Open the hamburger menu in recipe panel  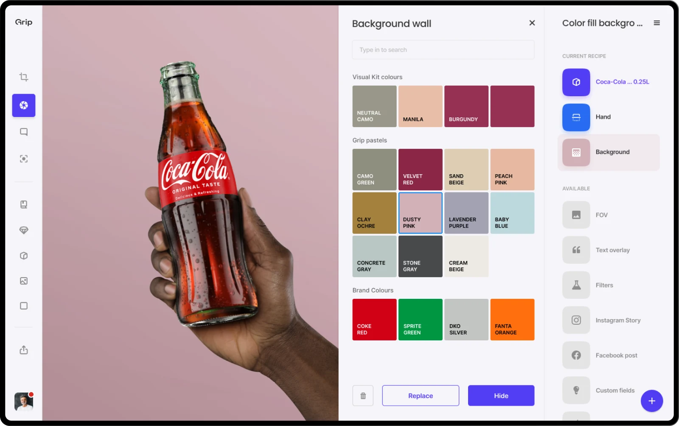[657, 23]
